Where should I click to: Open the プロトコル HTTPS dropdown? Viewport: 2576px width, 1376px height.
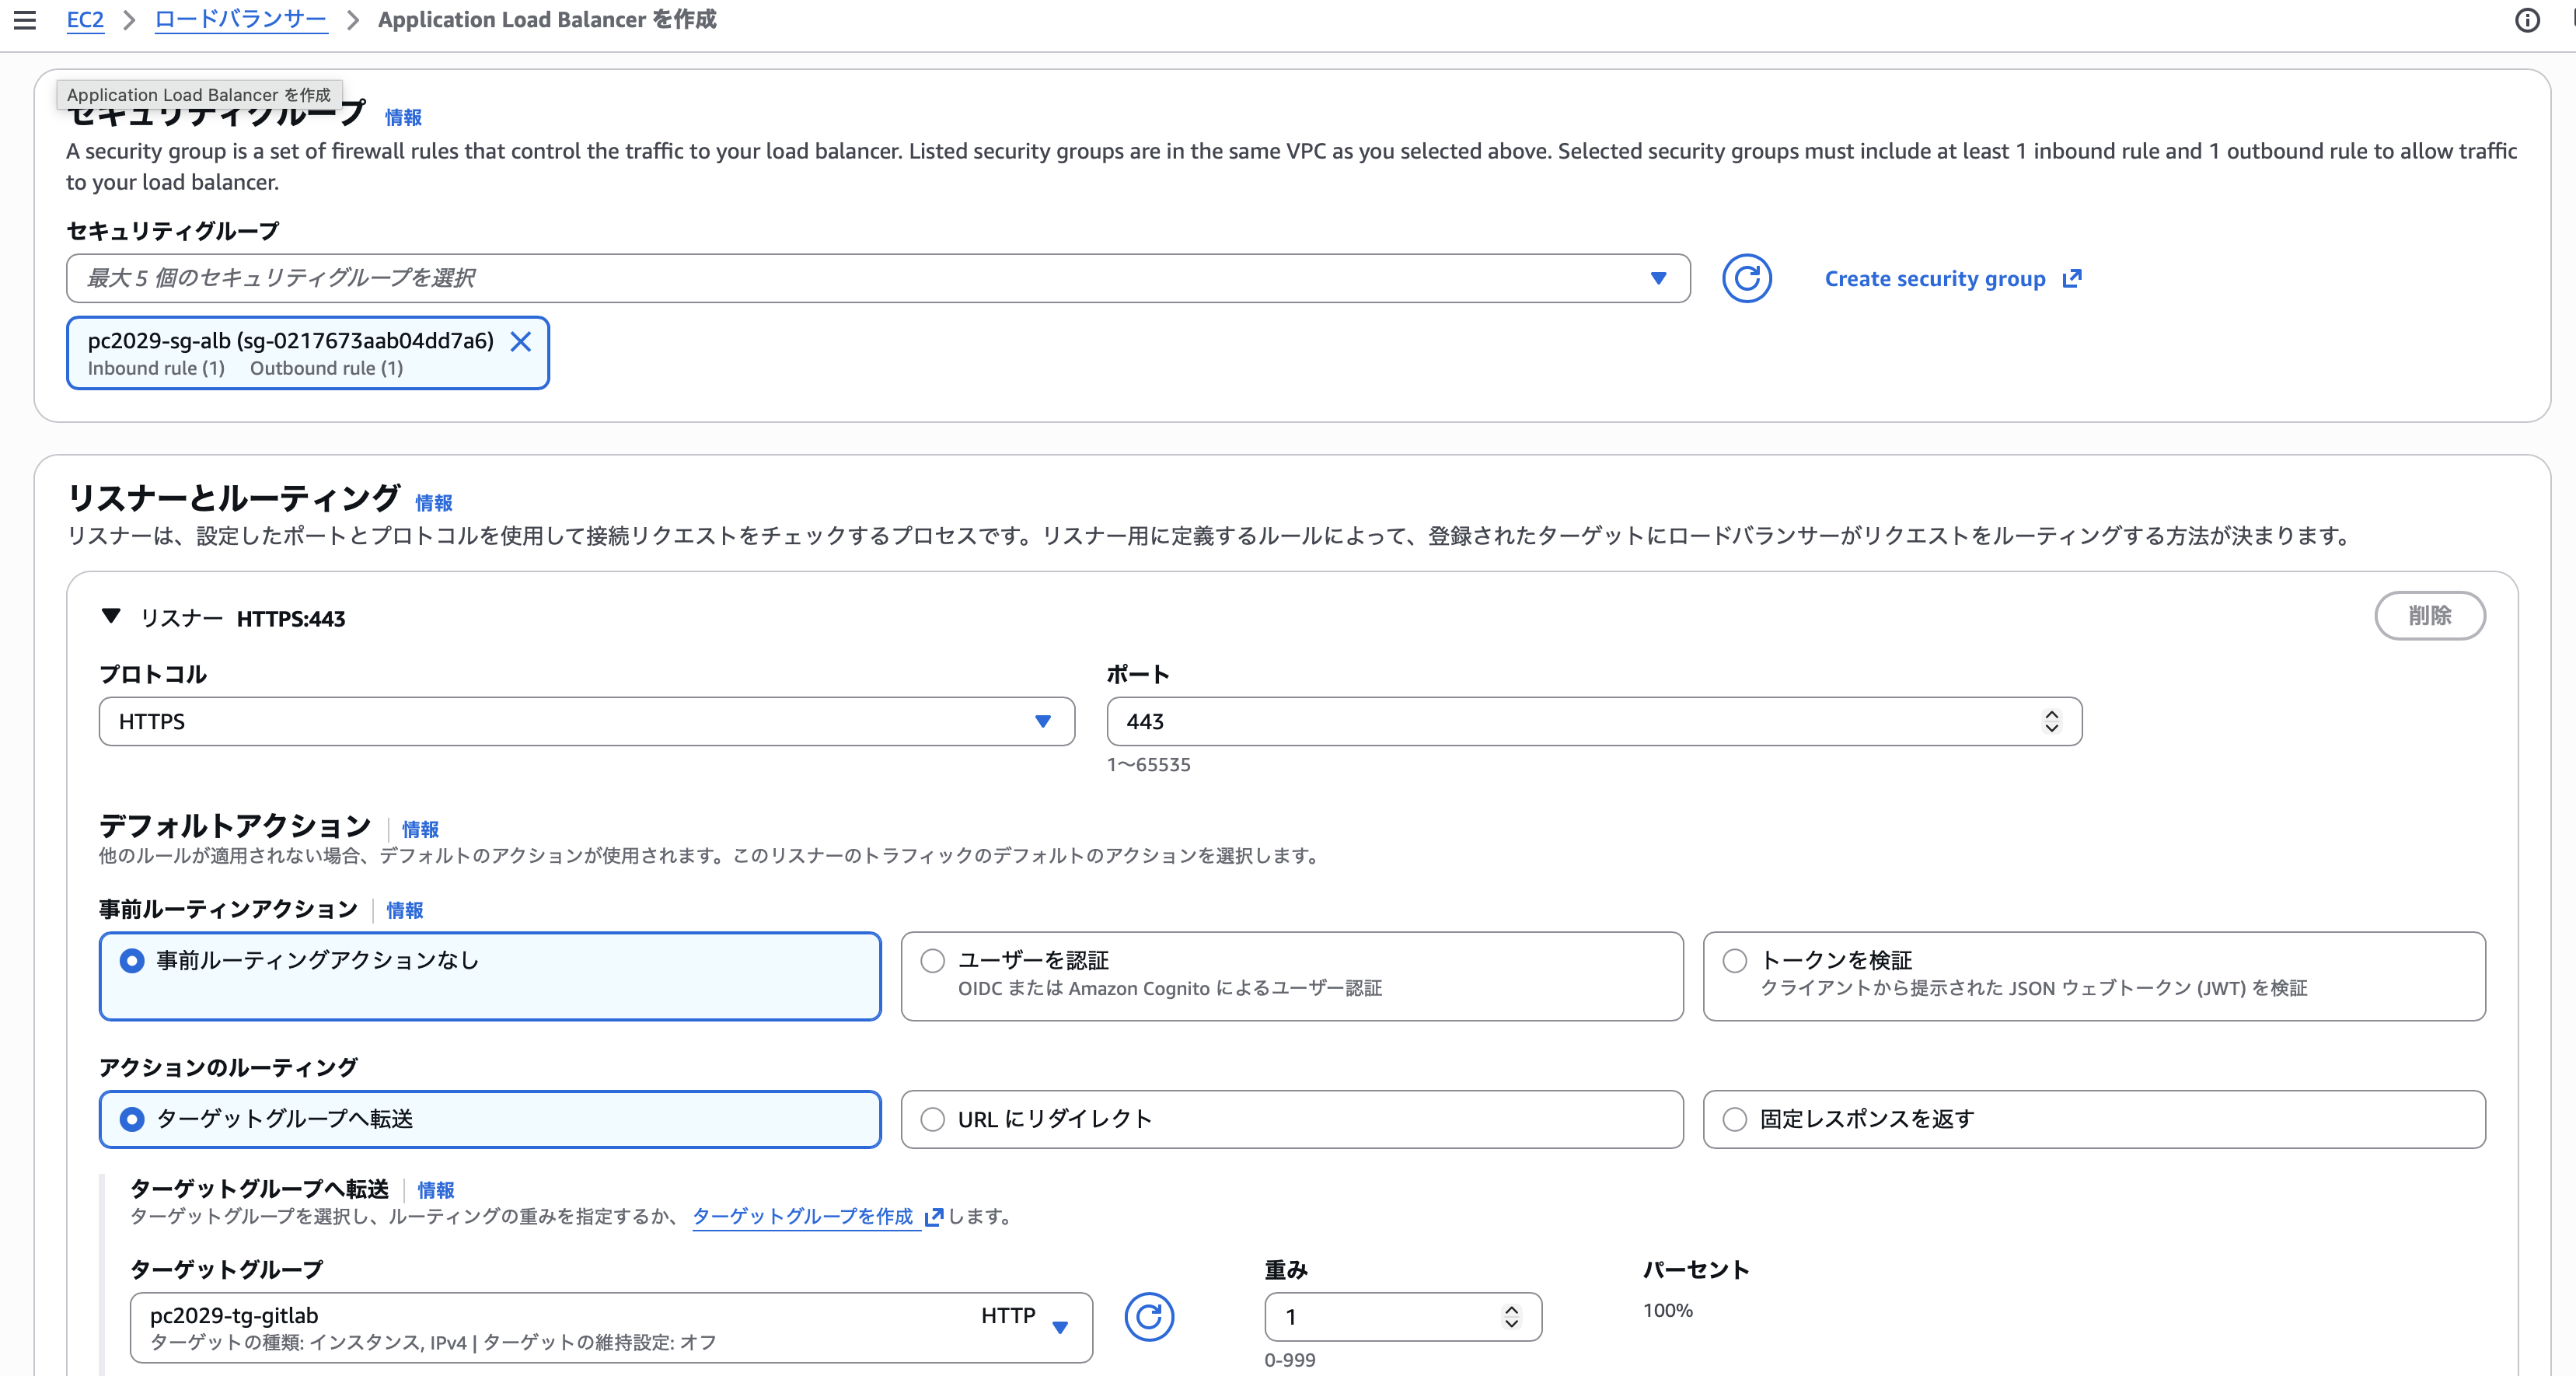[x=587, y=721]
